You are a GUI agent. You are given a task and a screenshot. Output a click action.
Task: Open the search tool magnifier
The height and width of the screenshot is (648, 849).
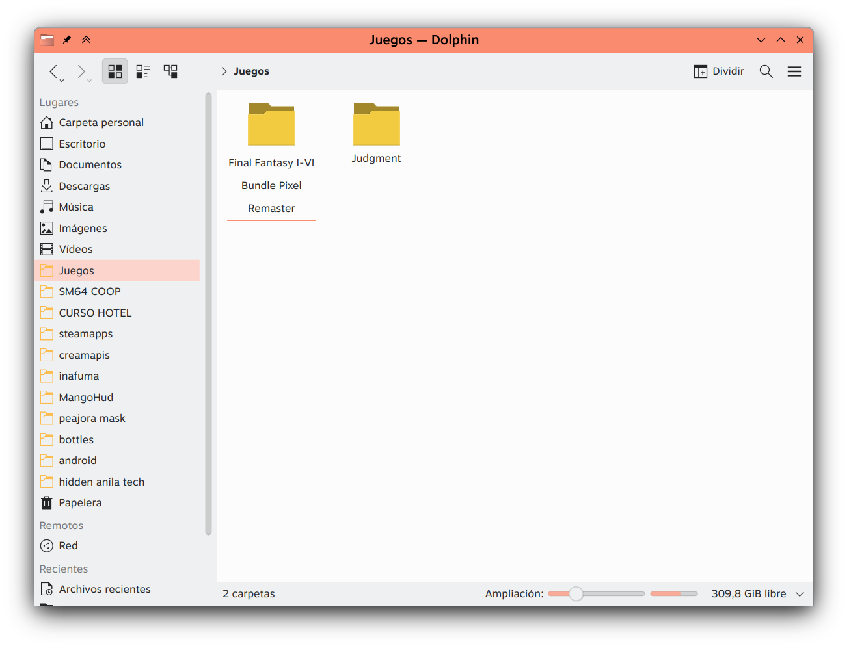click(x=766, y=71)
